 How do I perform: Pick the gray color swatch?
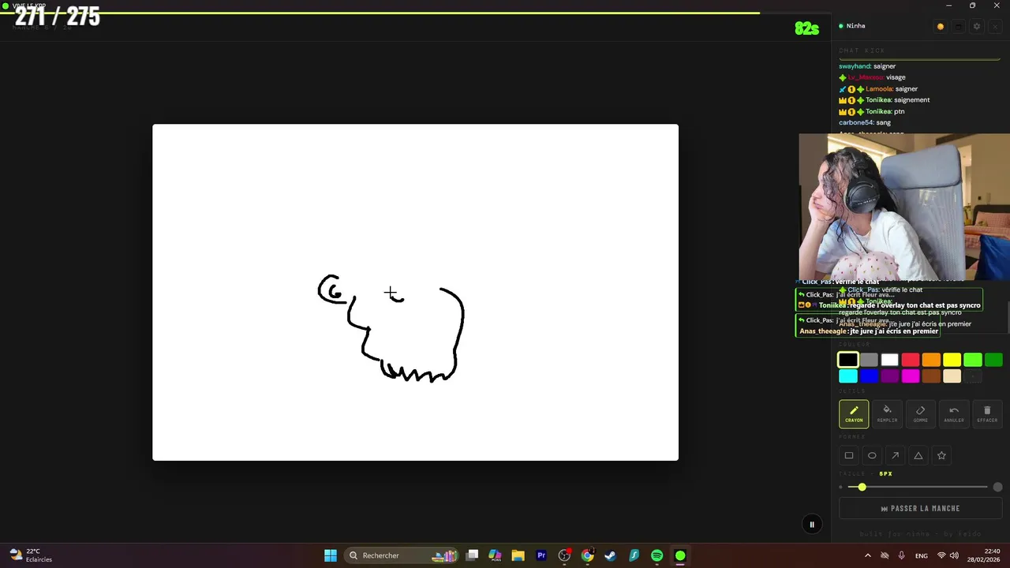869,360
